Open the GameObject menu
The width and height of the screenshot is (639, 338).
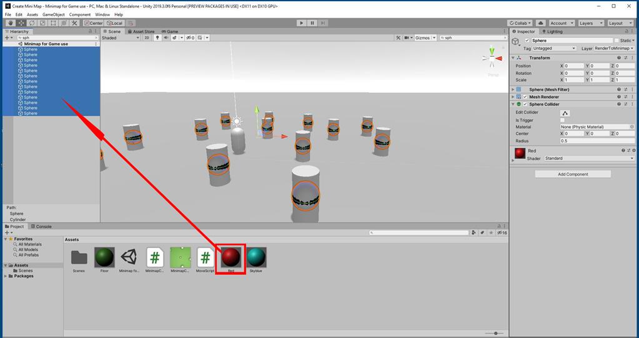[x=53, y=14]
